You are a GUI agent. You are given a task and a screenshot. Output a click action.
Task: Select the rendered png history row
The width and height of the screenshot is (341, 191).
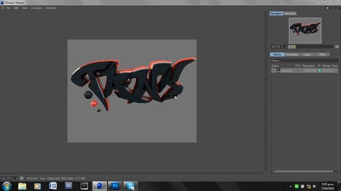coord(304,71)
